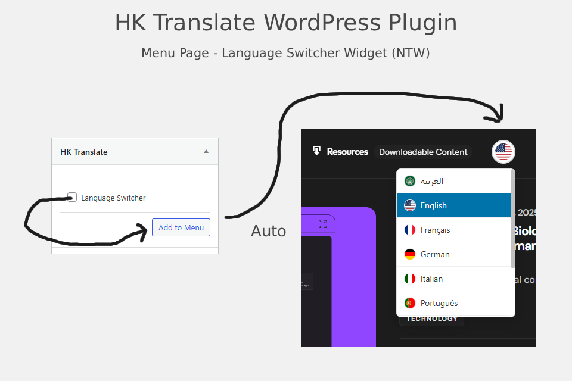Click the Arabic league flag icon
This screenshot has height=381, width=572.
[410, 181]
